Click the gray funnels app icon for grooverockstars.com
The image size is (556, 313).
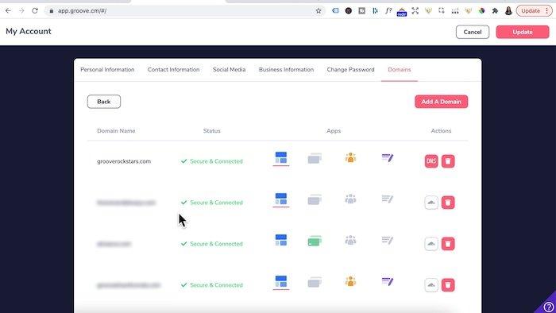[315, 158]
